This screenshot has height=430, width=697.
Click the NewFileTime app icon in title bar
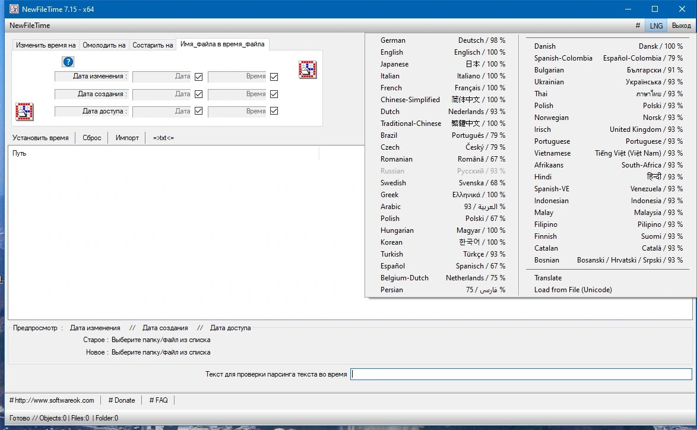14,9
